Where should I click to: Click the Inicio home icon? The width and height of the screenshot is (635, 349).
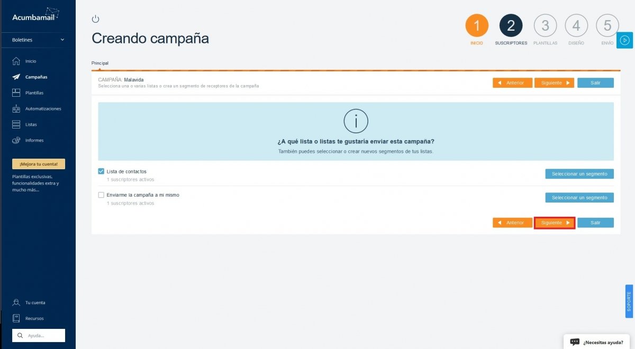click(16, 61)
